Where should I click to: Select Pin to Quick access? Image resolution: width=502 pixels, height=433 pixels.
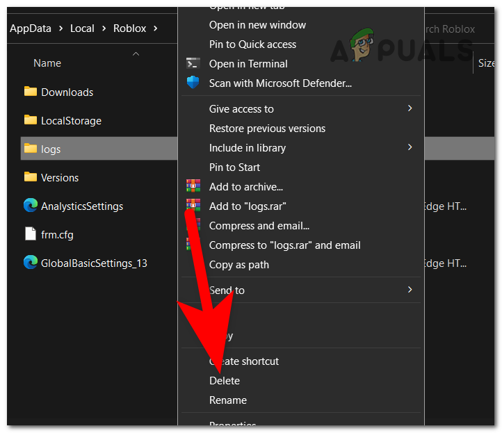252,44
